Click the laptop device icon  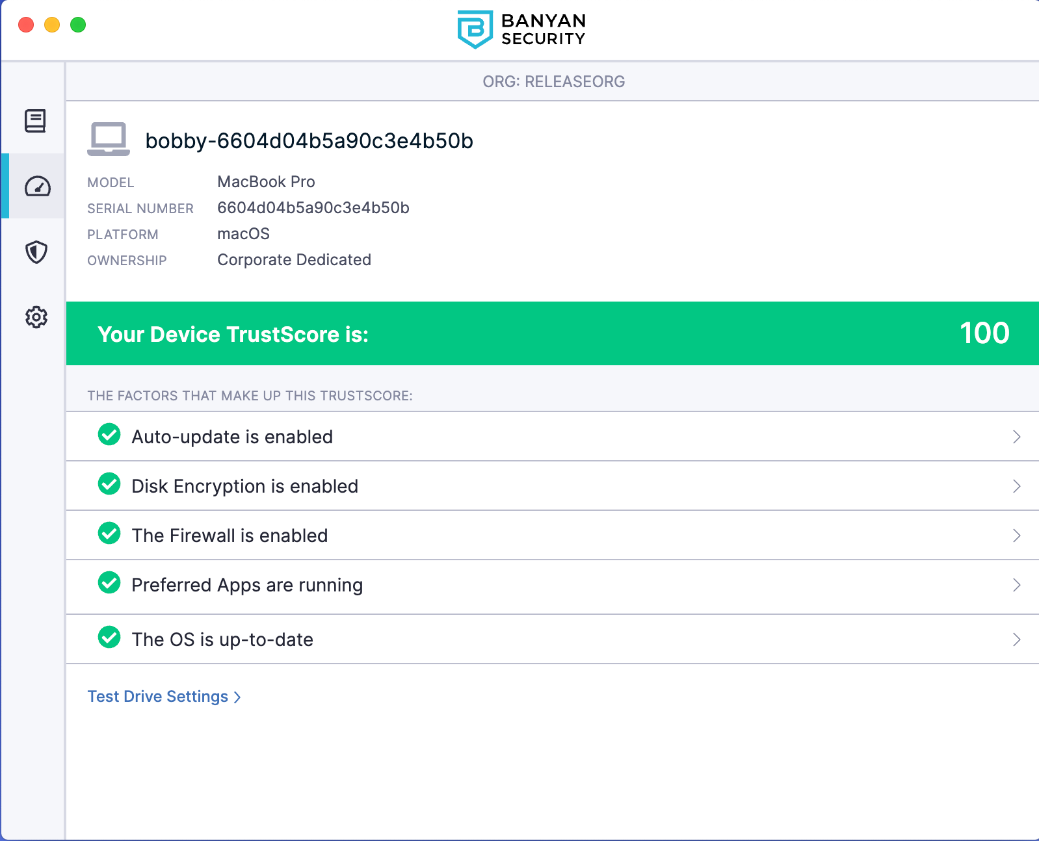[109, 139]
